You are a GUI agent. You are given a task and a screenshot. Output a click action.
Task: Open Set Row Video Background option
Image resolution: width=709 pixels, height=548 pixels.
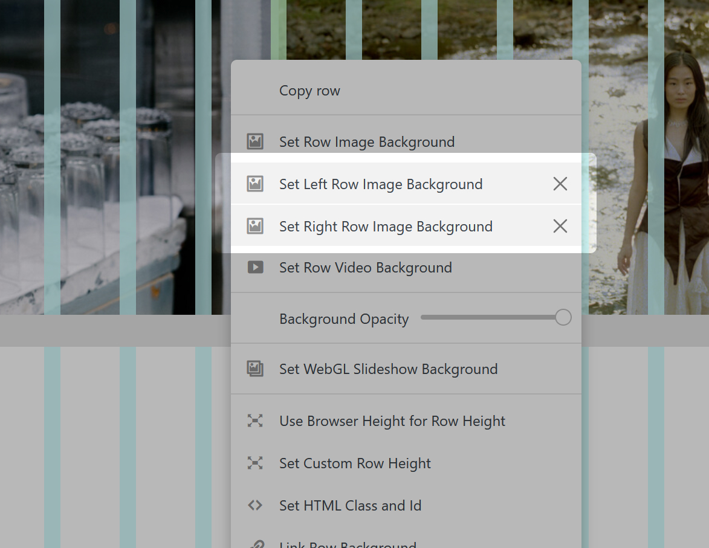365,268
